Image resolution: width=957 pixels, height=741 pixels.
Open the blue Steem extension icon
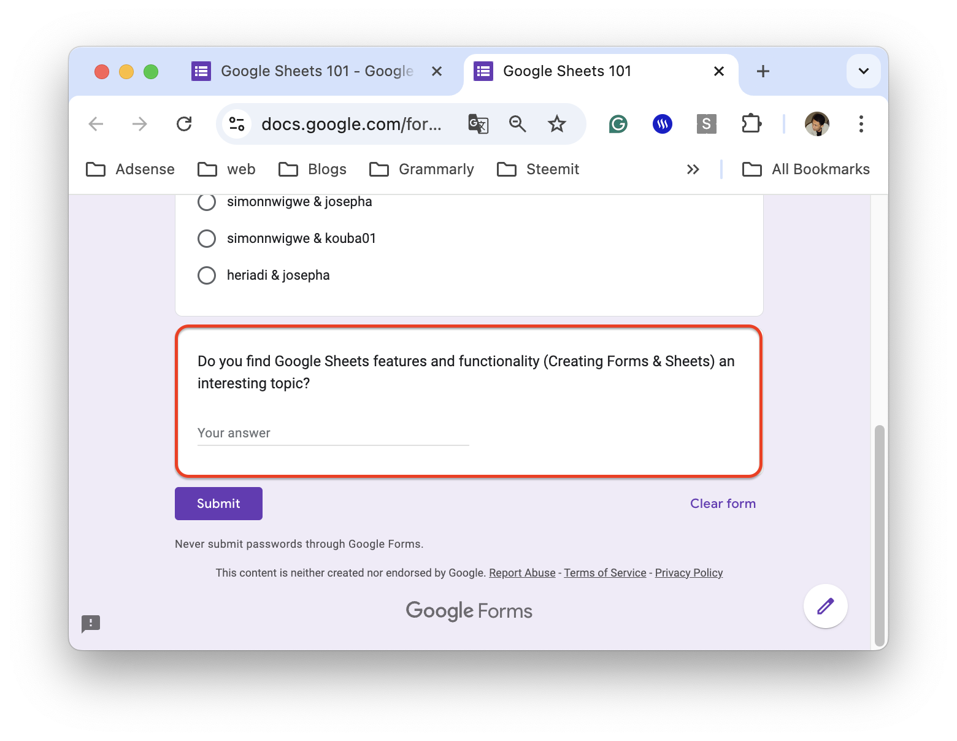[x=663, y=125]
